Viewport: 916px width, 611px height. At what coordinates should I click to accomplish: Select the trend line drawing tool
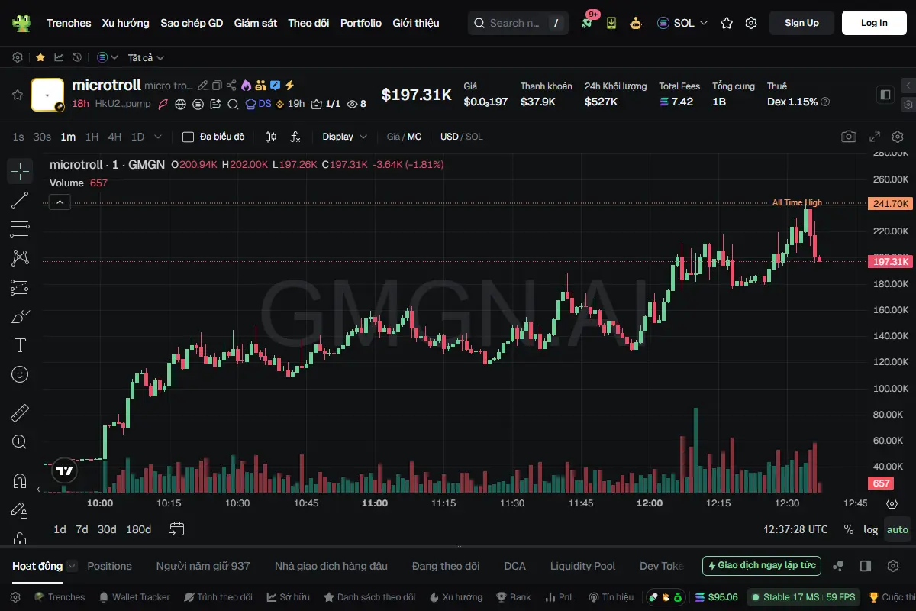pyautogui.click(x=20, y=200)
